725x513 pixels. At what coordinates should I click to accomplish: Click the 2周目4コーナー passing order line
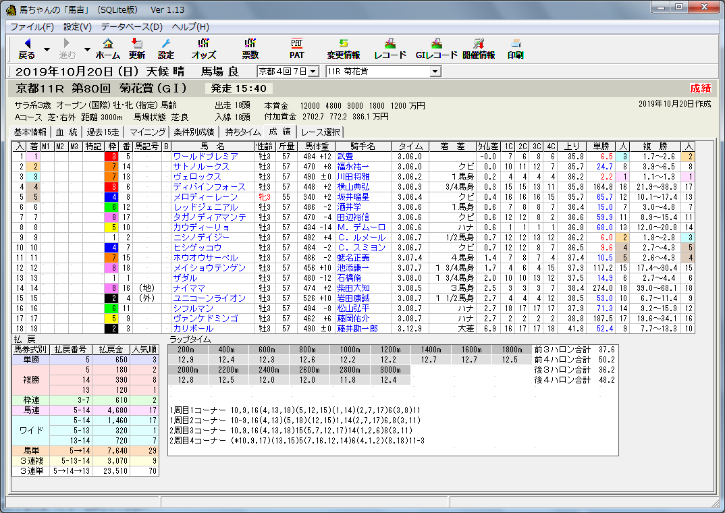tap(297, 441)
